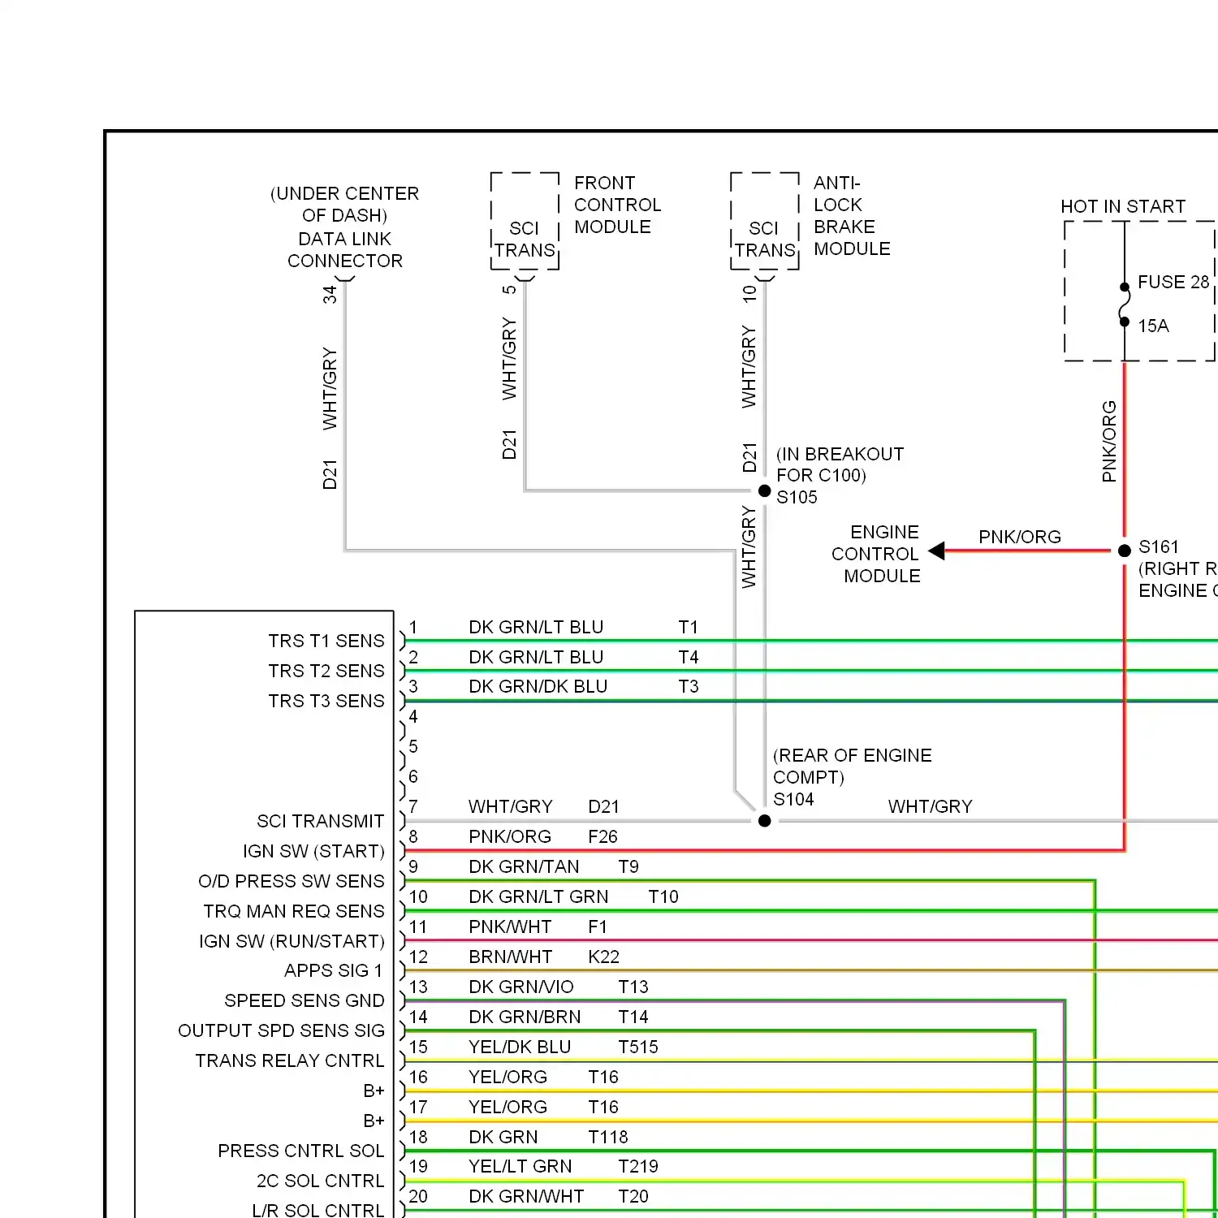The height and width of the screenshot is (1218, 1218).
Task: Click the FRONT CONTROL MODULE title
Action: (x=617, y=205)
